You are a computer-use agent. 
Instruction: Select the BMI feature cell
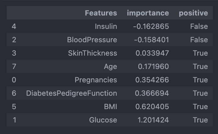pos(110,107)
